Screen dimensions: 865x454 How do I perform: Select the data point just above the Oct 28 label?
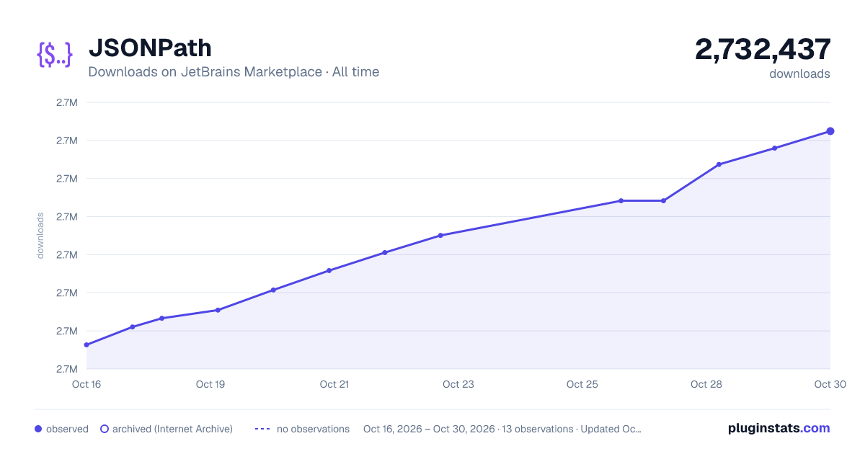719,164
